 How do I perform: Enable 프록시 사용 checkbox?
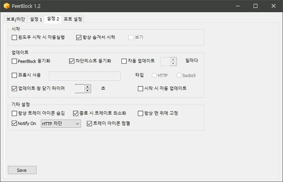coord(14,75)
